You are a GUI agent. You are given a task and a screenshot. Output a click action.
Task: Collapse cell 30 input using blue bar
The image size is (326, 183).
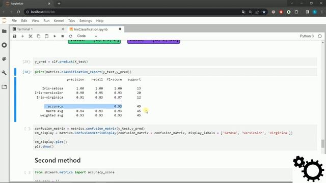tap(15, 72)
